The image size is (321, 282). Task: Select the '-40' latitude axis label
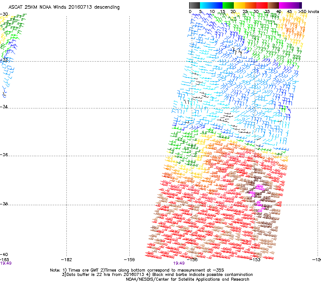(x=4, y=254)
